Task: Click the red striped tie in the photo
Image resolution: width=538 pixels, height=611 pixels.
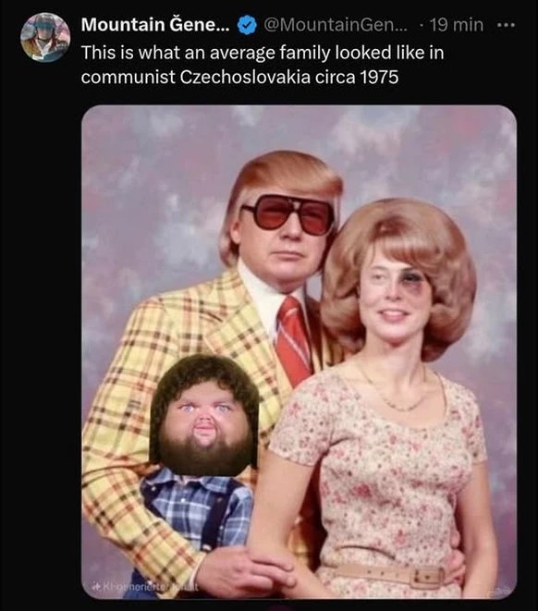Action: click(x=293, y=338)
